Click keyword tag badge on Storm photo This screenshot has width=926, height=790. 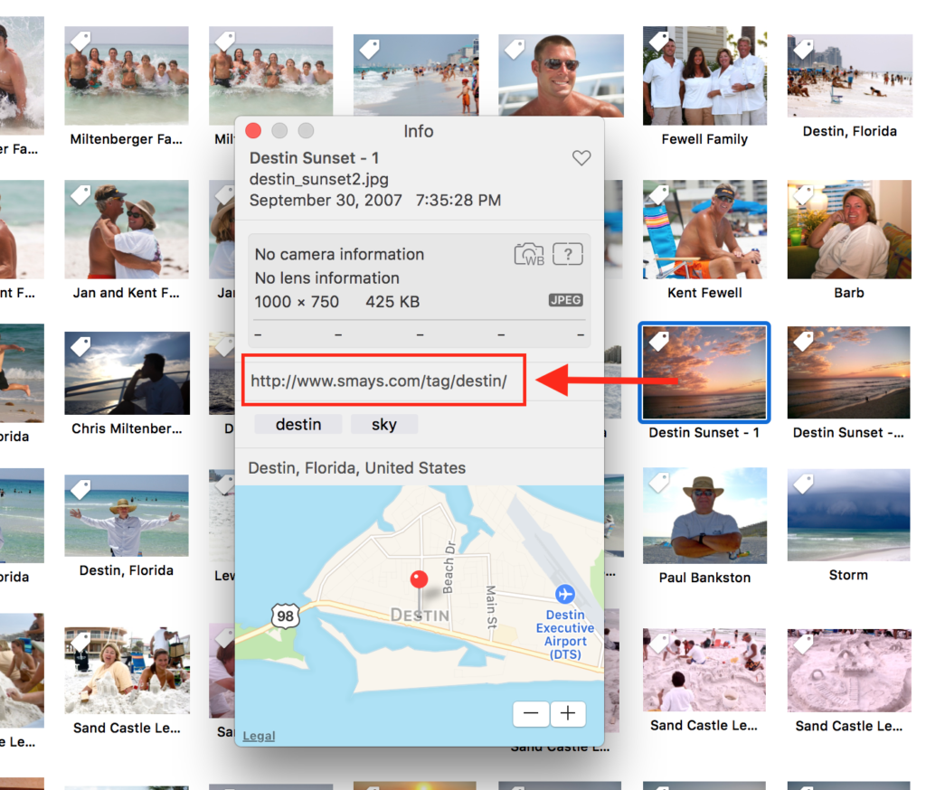pyautogui.click(x=803, y=484)
